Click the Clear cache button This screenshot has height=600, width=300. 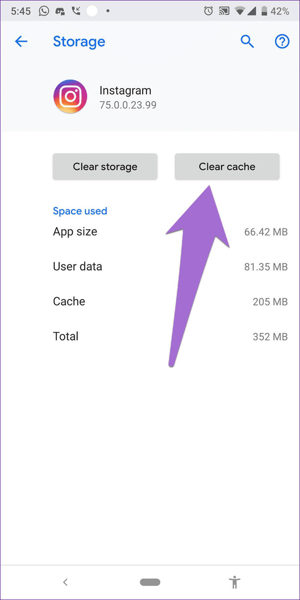[227, 166]
